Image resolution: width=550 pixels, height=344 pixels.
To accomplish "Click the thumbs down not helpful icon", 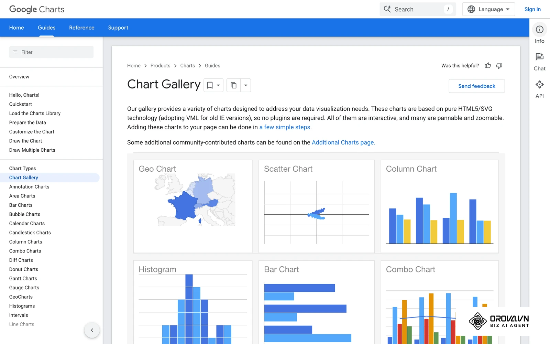I will pos(499,66).
